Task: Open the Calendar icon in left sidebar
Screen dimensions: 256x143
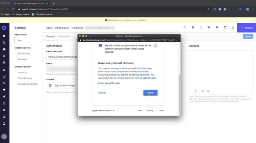Action: tap(4, 63)
